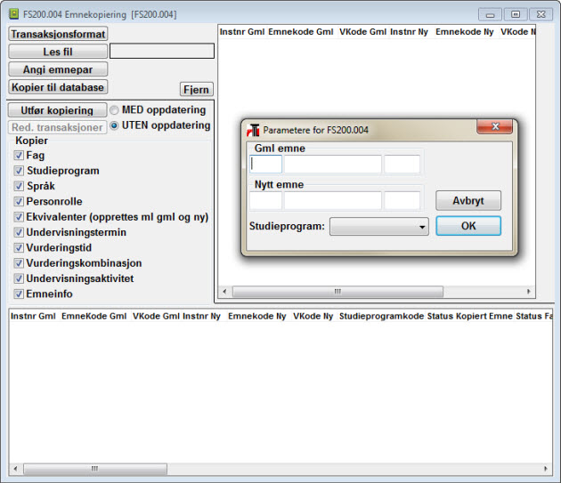
Task: Click upper table Instnr Ny column header
Action: coord(409,32)
